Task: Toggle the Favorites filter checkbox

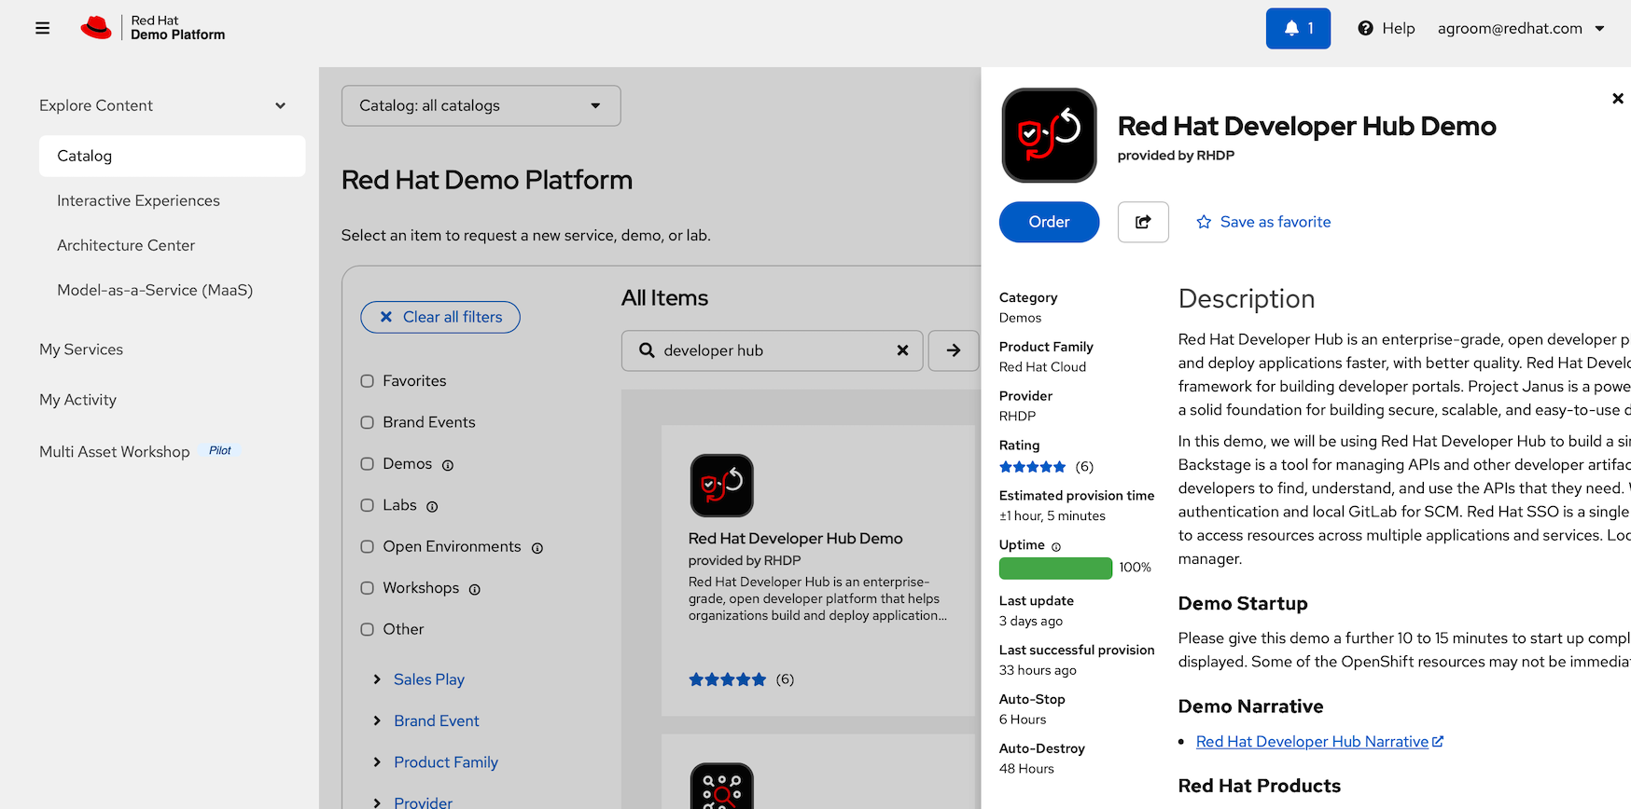Action: (x=368, y=381)
